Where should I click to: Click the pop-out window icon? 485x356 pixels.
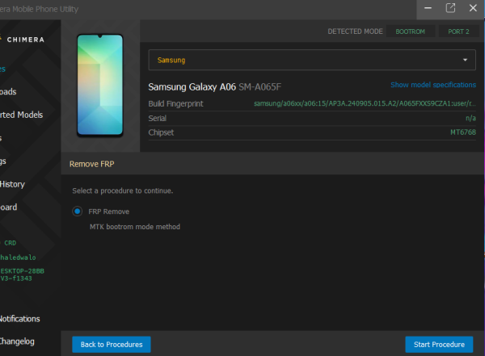pos(450,8)
